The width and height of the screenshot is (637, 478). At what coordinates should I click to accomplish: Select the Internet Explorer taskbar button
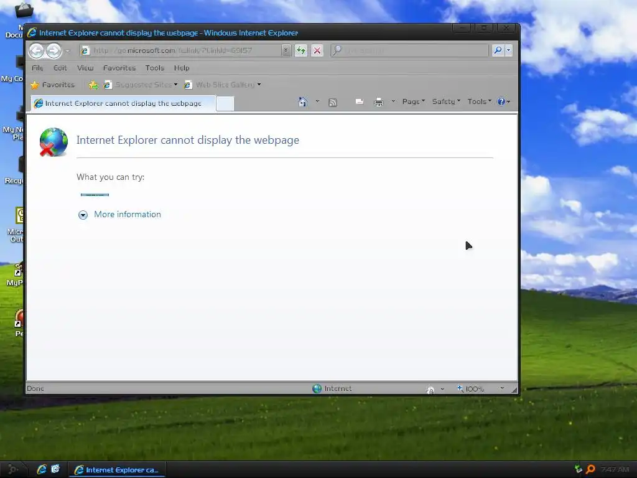point(116,470)
